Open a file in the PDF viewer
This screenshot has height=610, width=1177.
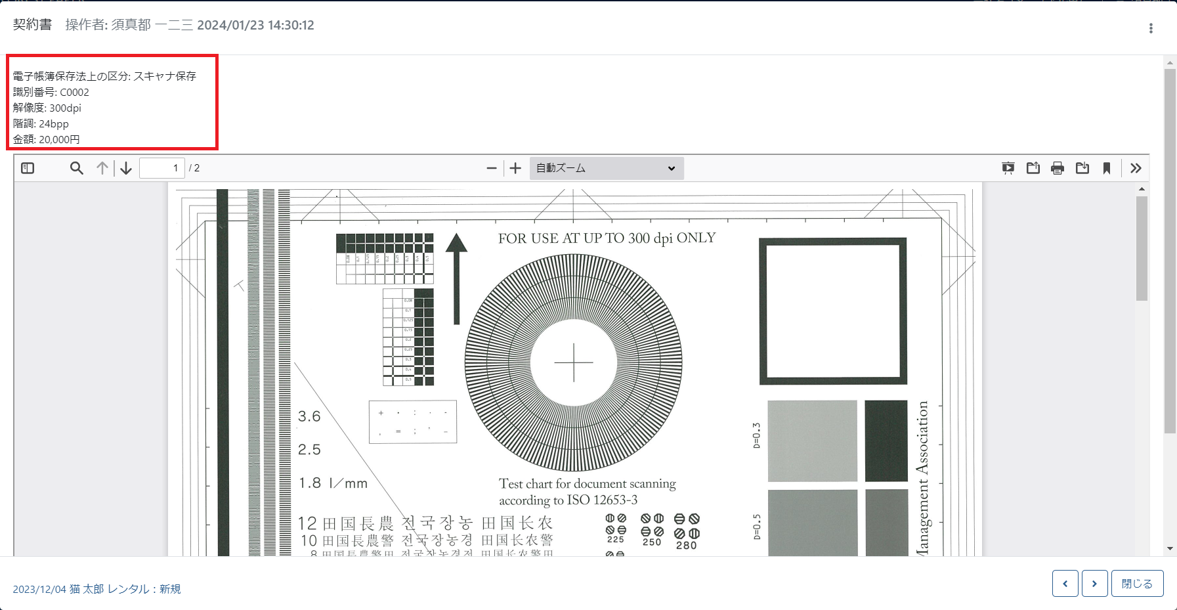(1033, 168)
